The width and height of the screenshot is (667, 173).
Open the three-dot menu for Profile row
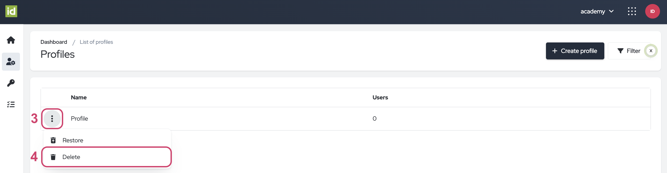pyautogui.click(x=52, y=118)
